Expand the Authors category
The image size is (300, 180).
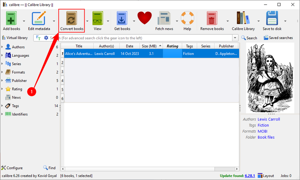point(2,47)
